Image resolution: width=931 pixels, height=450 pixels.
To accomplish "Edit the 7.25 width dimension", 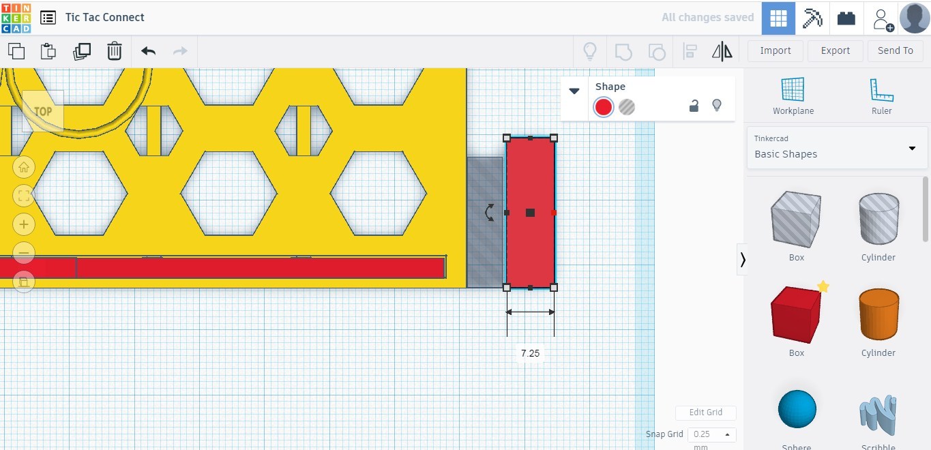I will (x=530, y=353).
